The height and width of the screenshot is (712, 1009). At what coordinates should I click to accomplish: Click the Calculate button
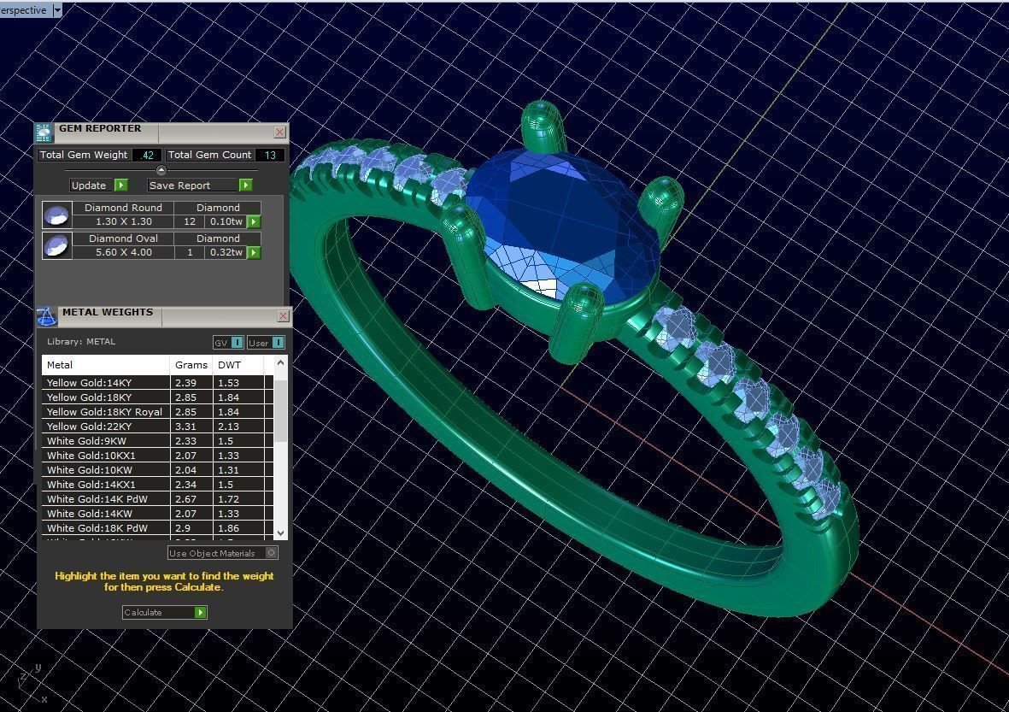[165, 612]
